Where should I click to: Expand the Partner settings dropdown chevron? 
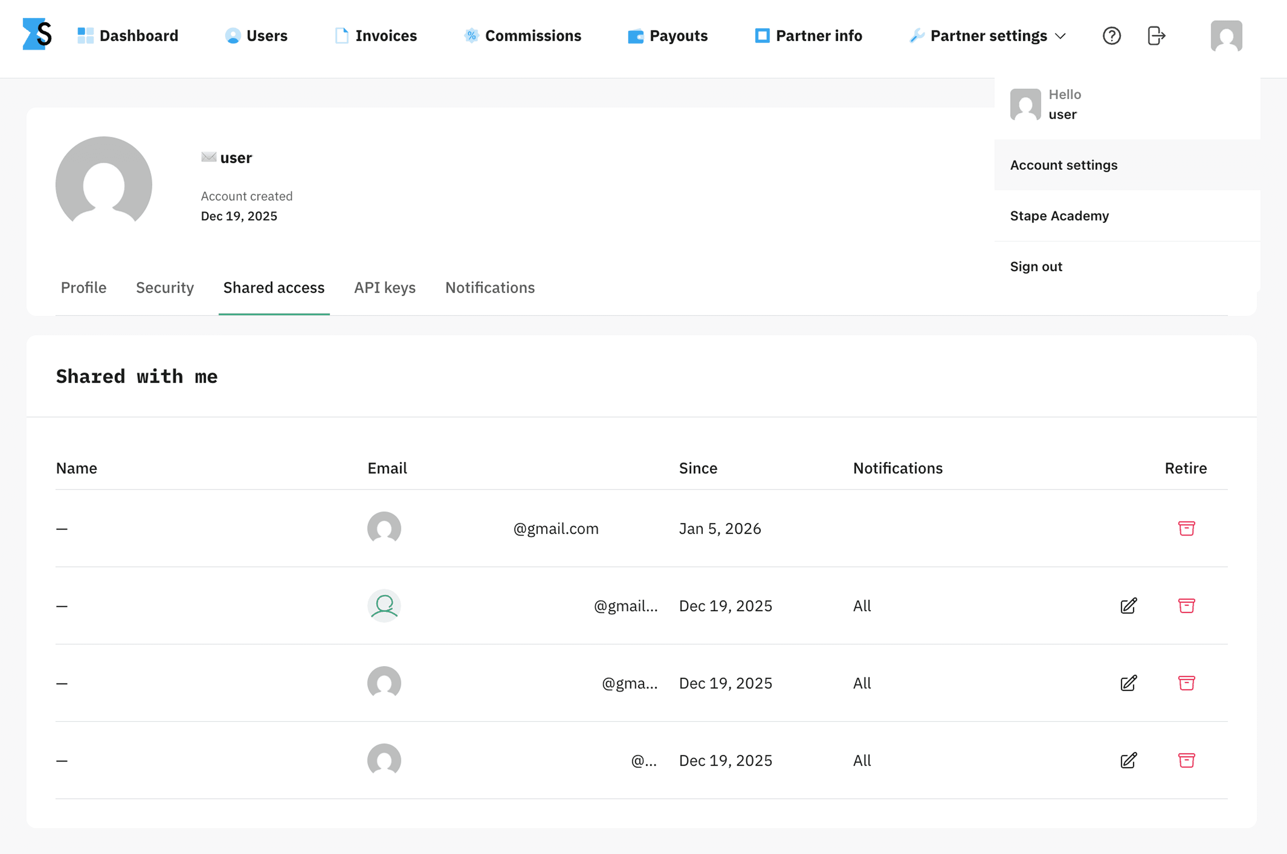click(x=1061, y=36)
